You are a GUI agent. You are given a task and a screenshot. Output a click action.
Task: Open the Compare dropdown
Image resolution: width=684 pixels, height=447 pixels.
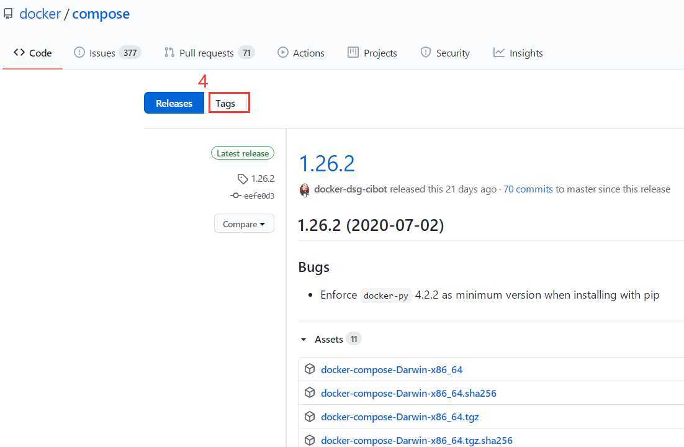coord(244,223)
